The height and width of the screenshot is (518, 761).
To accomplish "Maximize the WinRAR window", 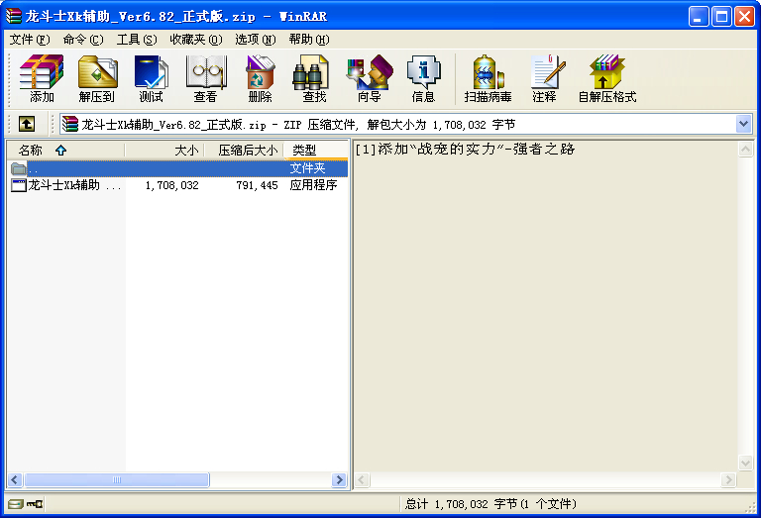I will (x=721, y=17).
